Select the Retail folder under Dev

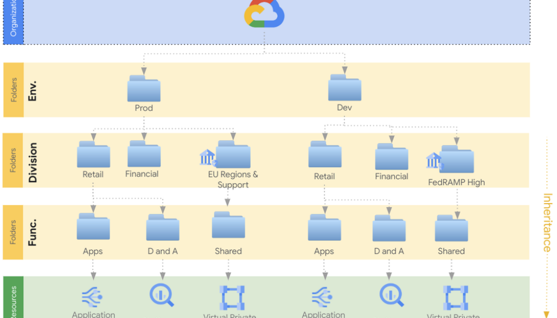click(325, 155)
